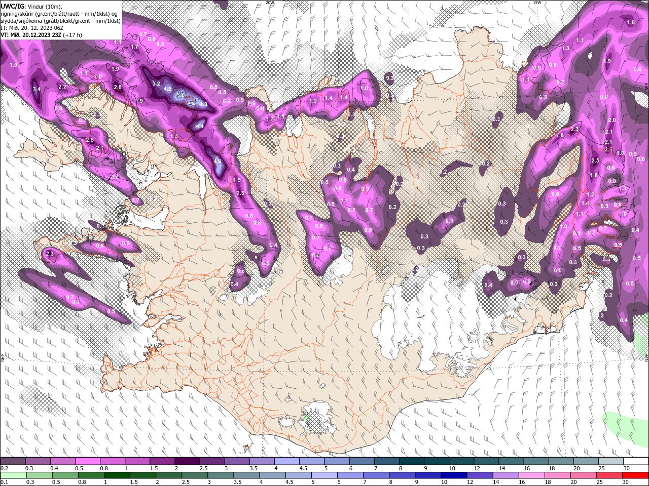The width and height of the screenshot is (649, 486).
Task: Click the 15W longitude label
Action: 537,3
